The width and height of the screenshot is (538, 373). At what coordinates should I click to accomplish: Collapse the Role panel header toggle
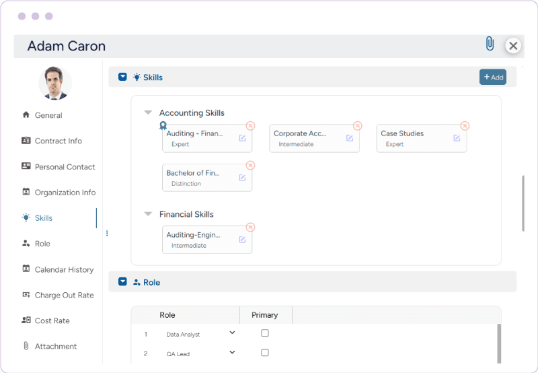pos(122,281)
